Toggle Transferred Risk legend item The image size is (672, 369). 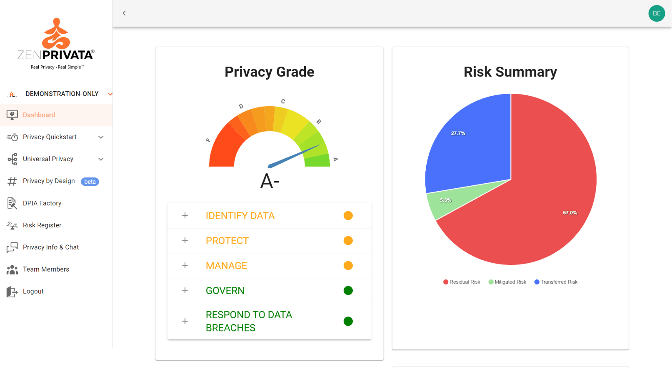pyautogui.click(x=556, y=282)
